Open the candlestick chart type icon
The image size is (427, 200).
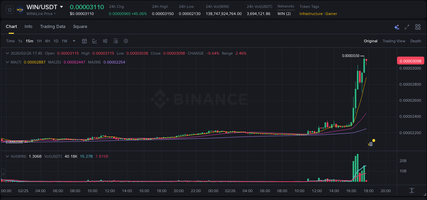(105, 41)
